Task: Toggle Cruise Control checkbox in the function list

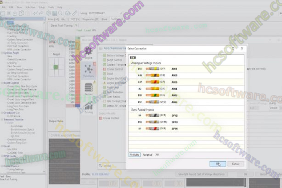Action: click(x=104, y=69)
